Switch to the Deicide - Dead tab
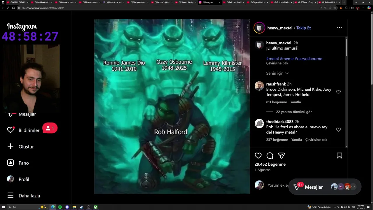Screen dimensions: 373x210 pyautogui.click(x=233, y=2)
